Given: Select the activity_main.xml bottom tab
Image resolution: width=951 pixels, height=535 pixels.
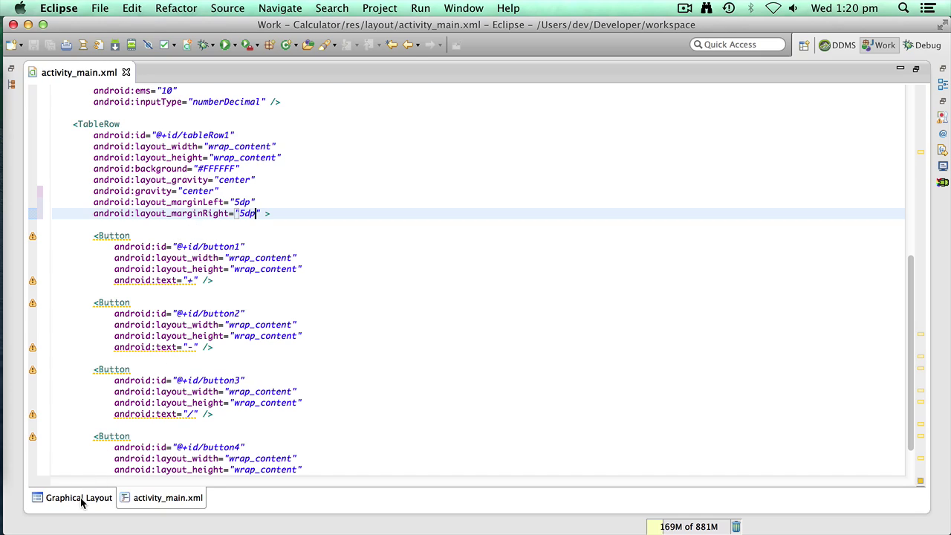Looking at the screenshot, I should 161,498.
